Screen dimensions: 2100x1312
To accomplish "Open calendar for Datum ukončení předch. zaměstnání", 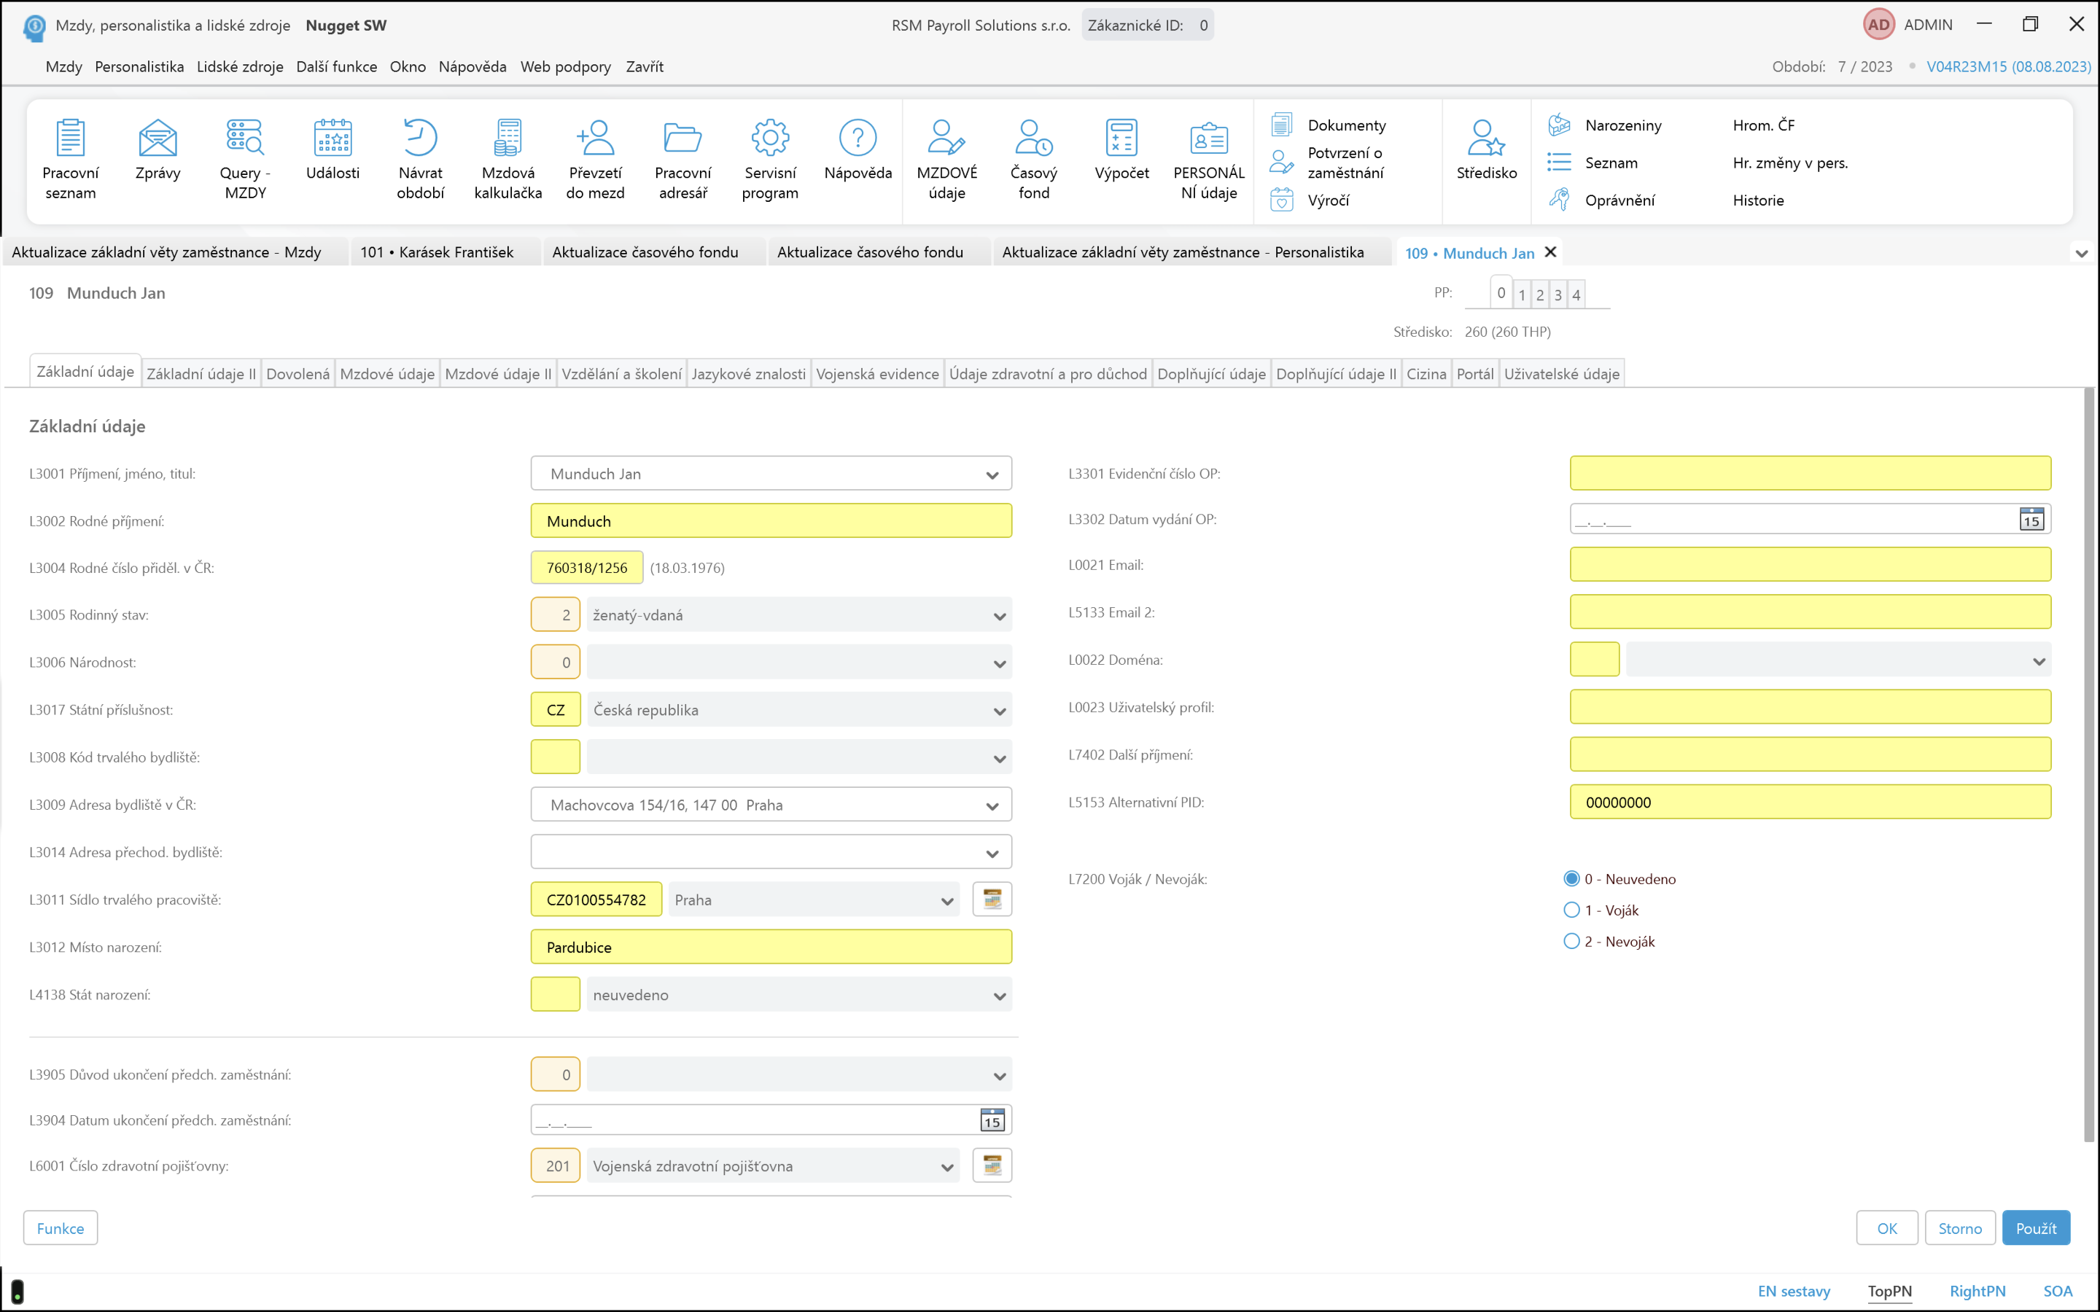I will (992, 1120).
